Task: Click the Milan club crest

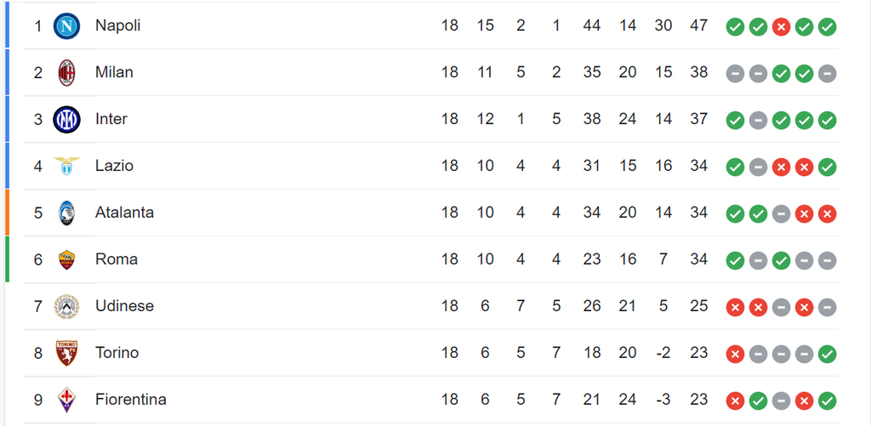Action: (x=66, y=73)
